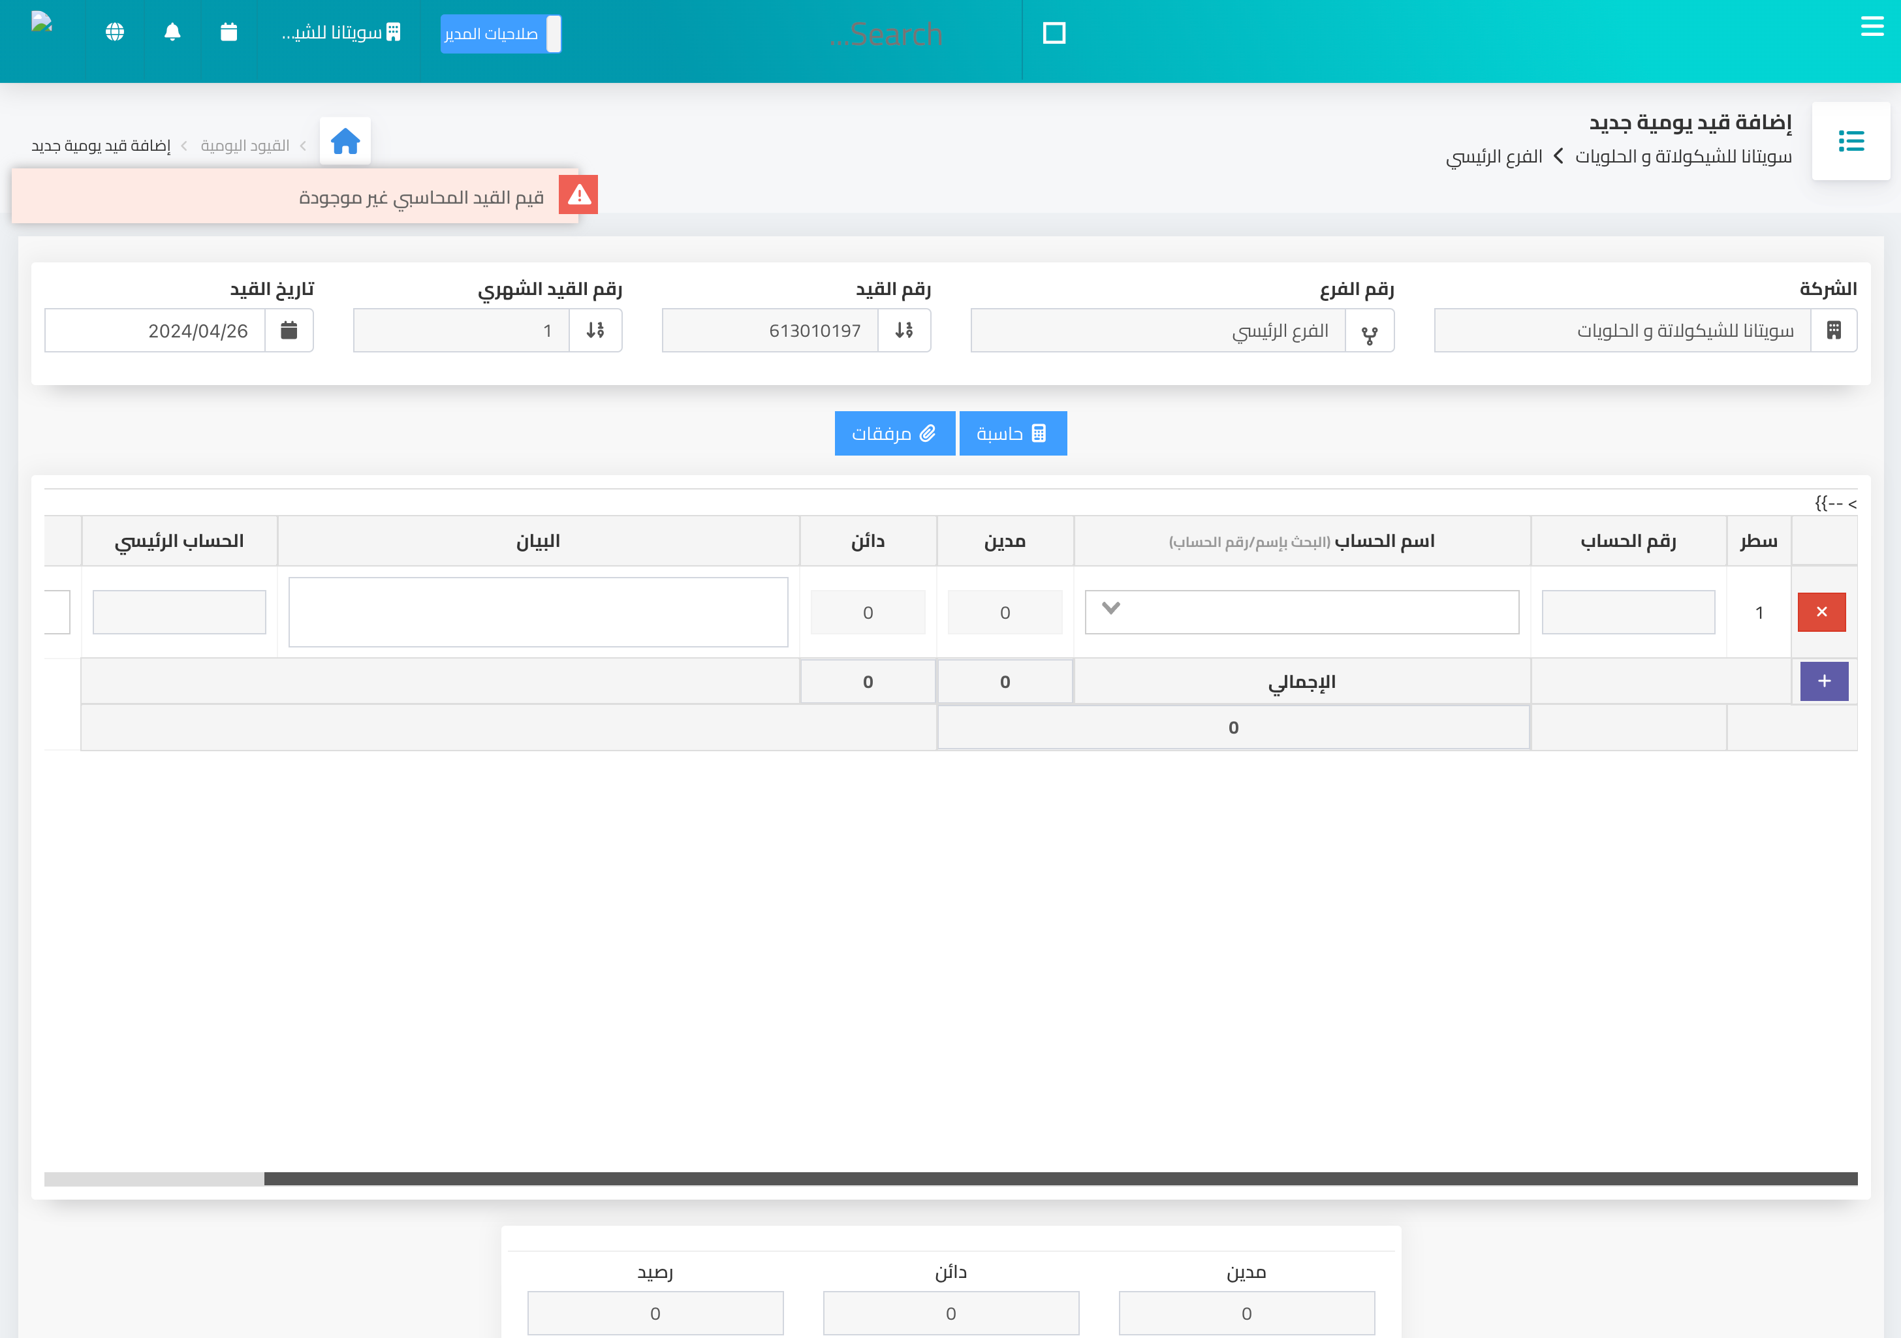
Task: Expand account name dropdown in row 1
Action: point(1111,608)
